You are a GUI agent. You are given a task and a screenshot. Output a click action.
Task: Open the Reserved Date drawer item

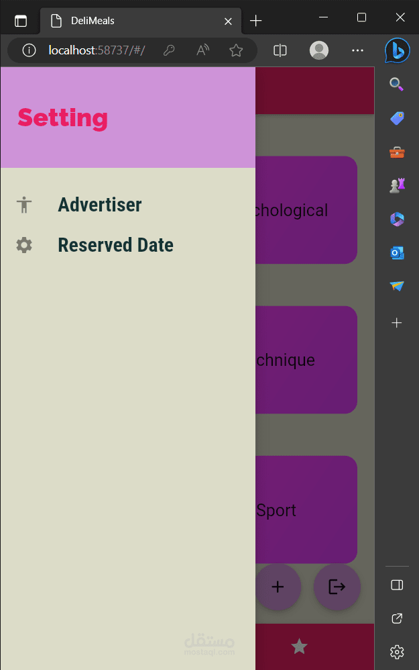point(115,245)
